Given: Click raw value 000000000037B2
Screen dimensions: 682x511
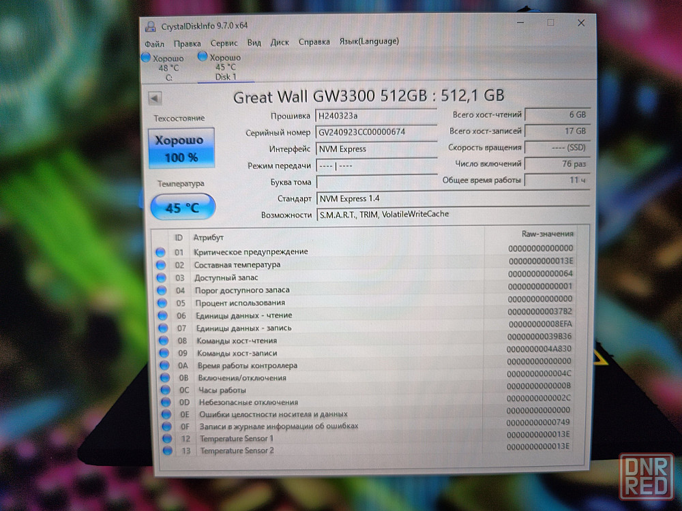Looking at the screenshot, I should point(539,311).
